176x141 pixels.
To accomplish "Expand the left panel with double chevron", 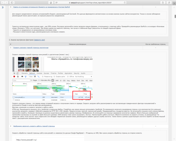I will [3, 7].
